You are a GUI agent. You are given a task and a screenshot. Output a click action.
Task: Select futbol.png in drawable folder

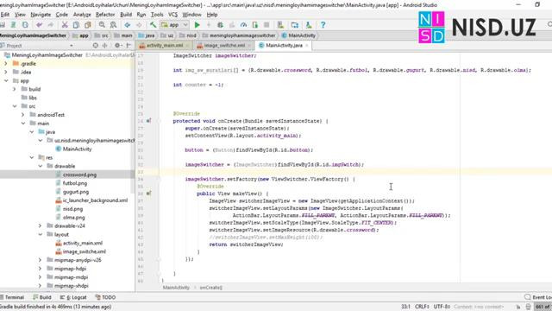coord(75,183)
